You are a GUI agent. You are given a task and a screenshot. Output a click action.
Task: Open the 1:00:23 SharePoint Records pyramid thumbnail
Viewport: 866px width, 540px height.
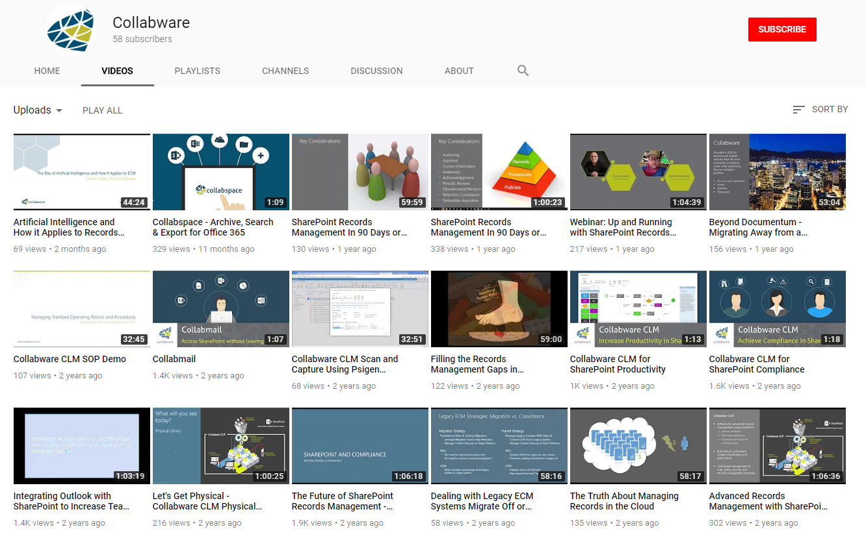pyautogui.click(x=499, y=172)
